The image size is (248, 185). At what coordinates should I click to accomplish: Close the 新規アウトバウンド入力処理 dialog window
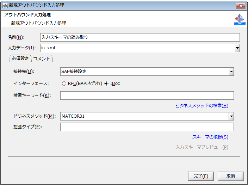pos(241,5)
